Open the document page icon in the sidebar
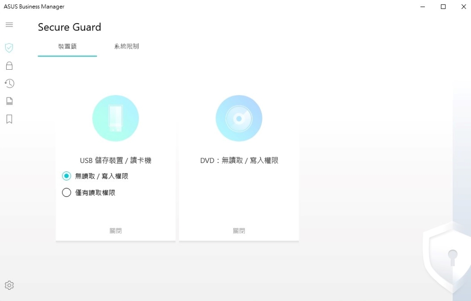Image resolution: width=471 pixels, height=301 pixels. 9,101
